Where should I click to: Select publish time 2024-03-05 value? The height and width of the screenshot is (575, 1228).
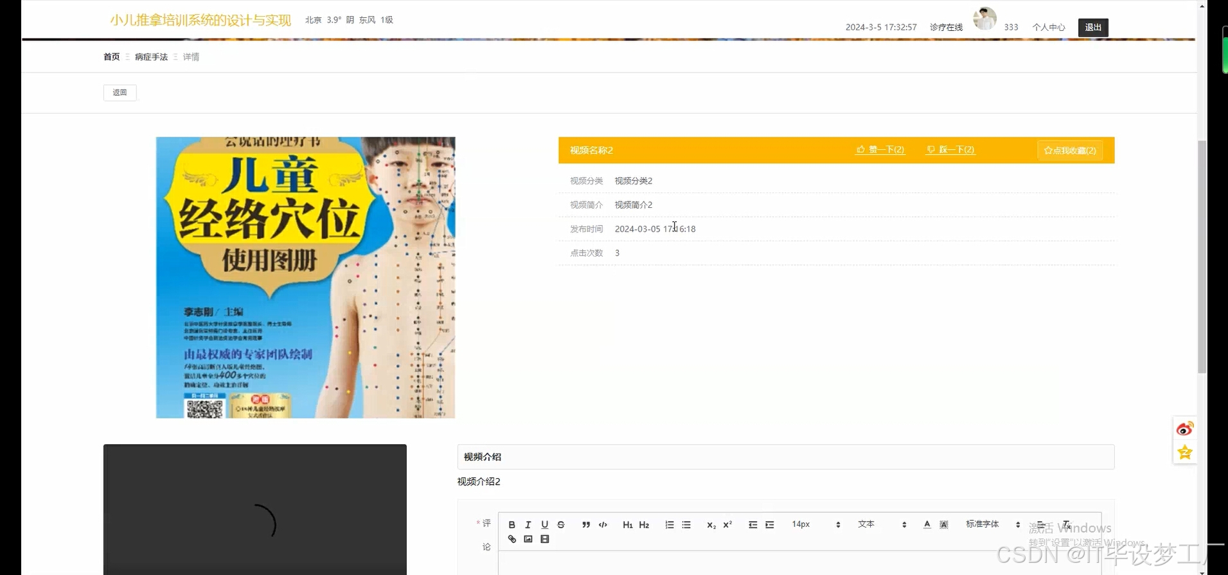[x=655, y=228]
